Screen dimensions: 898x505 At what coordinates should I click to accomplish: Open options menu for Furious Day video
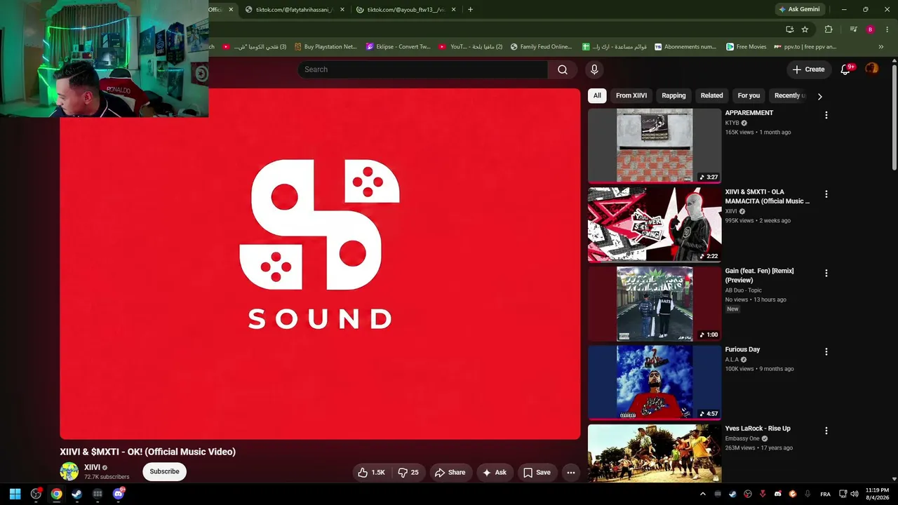(x=826, y=351)
